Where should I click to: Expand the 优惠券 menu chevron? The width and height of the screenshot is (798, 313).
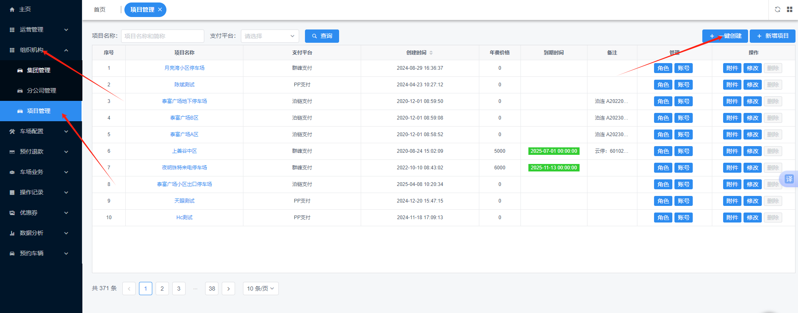[x=66, y=213]
